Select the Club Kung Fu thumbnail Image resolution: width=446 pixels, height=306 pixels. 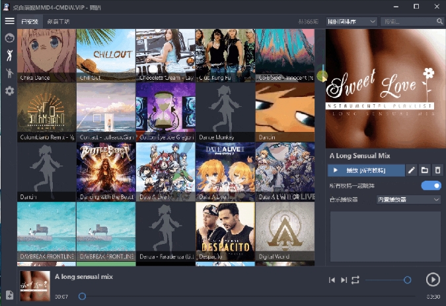pos(225,55)
